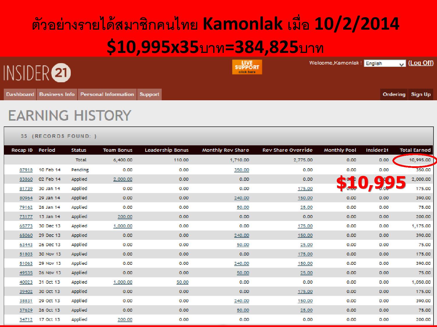This screenshot has width=437, height=327.
Task: Click 200.00 Team Bonus for 17 Oct 13
Action: 125,319
